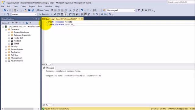Click the Undo arrow icon
The image size is (195, 110).
click(82, 10)
